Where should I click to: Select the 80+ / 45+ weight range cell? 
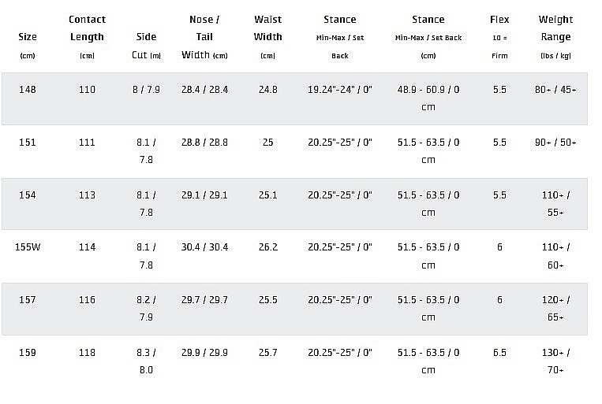555,90
